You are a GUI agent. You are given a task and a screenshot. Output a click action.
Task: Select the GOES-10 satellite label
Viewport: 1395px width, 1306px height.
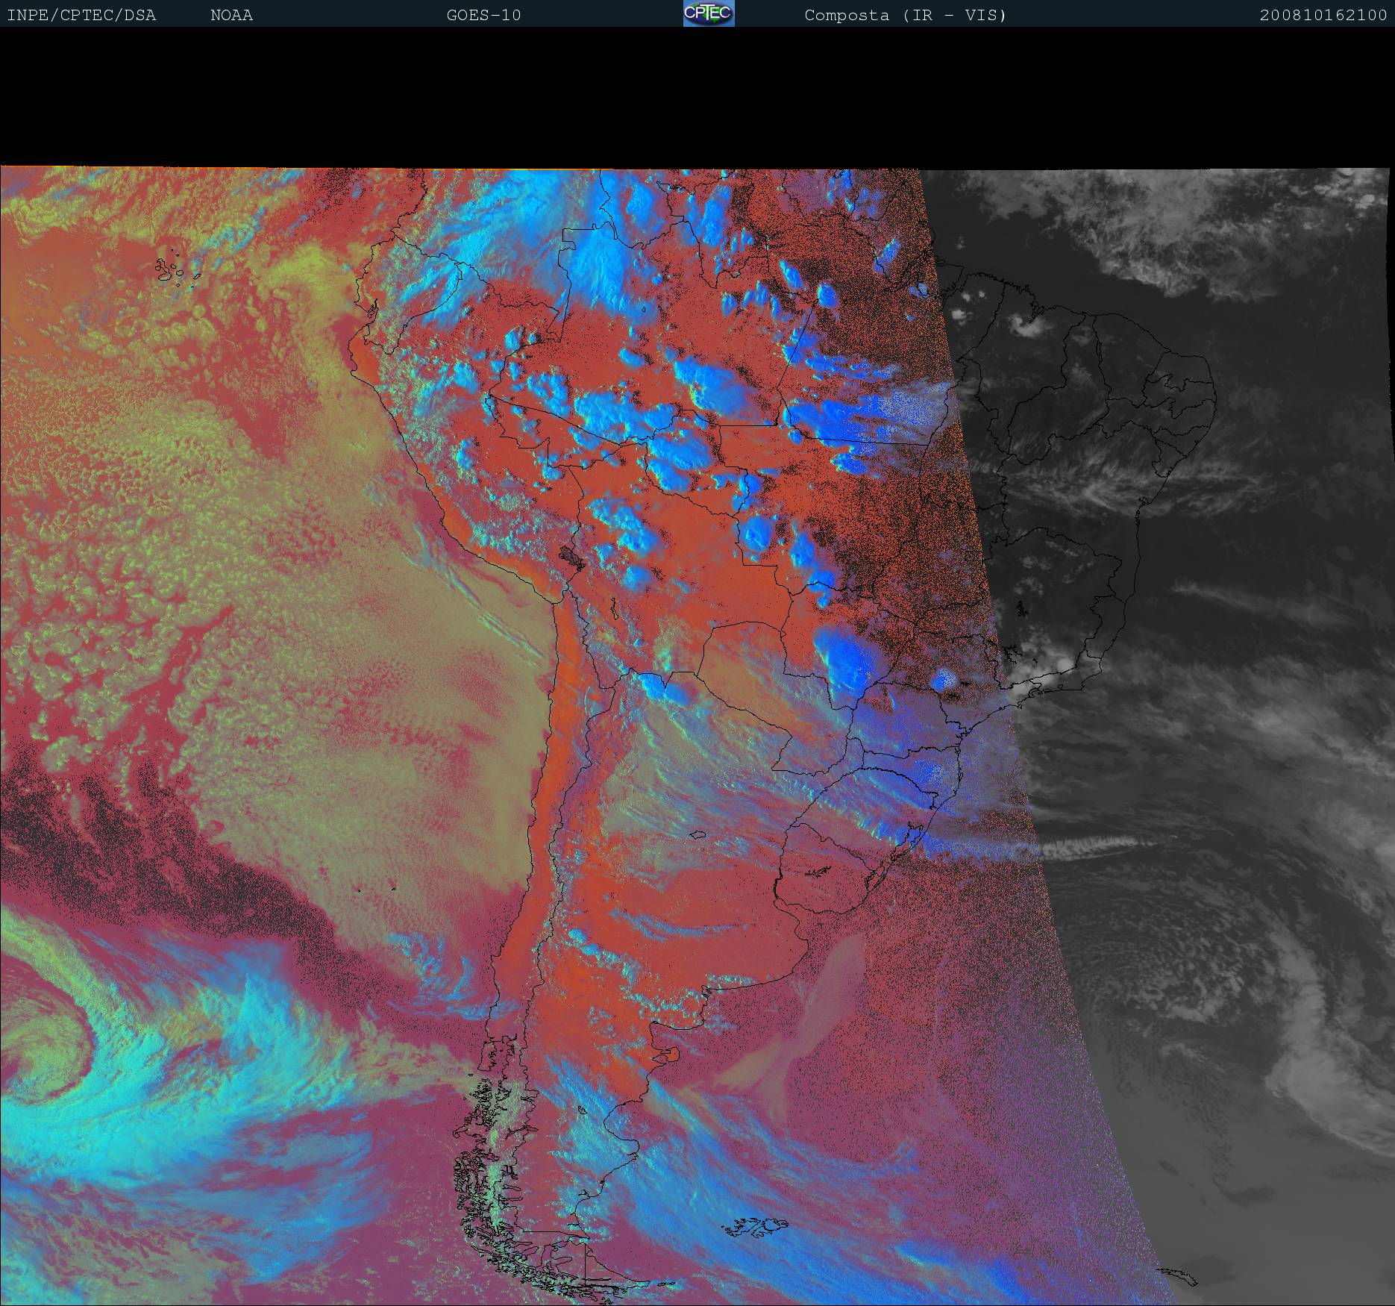click(x=483, y=15)
